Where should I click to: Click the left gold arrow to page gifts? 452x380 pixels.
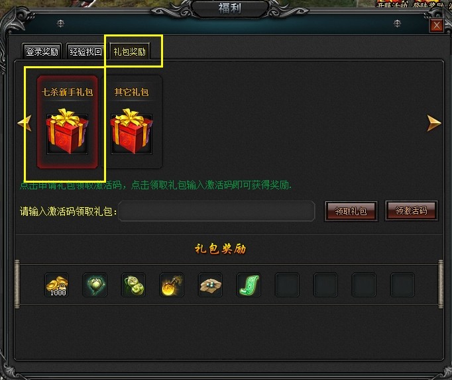point(25,123)
